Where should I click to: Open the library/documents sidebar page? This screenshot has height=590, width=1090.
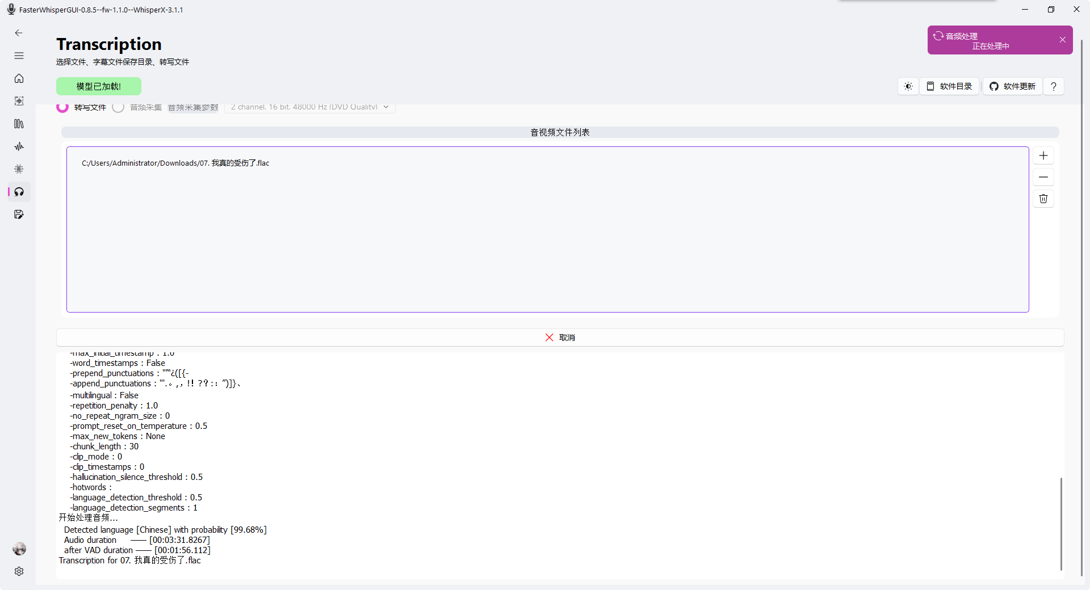point(19,124)
